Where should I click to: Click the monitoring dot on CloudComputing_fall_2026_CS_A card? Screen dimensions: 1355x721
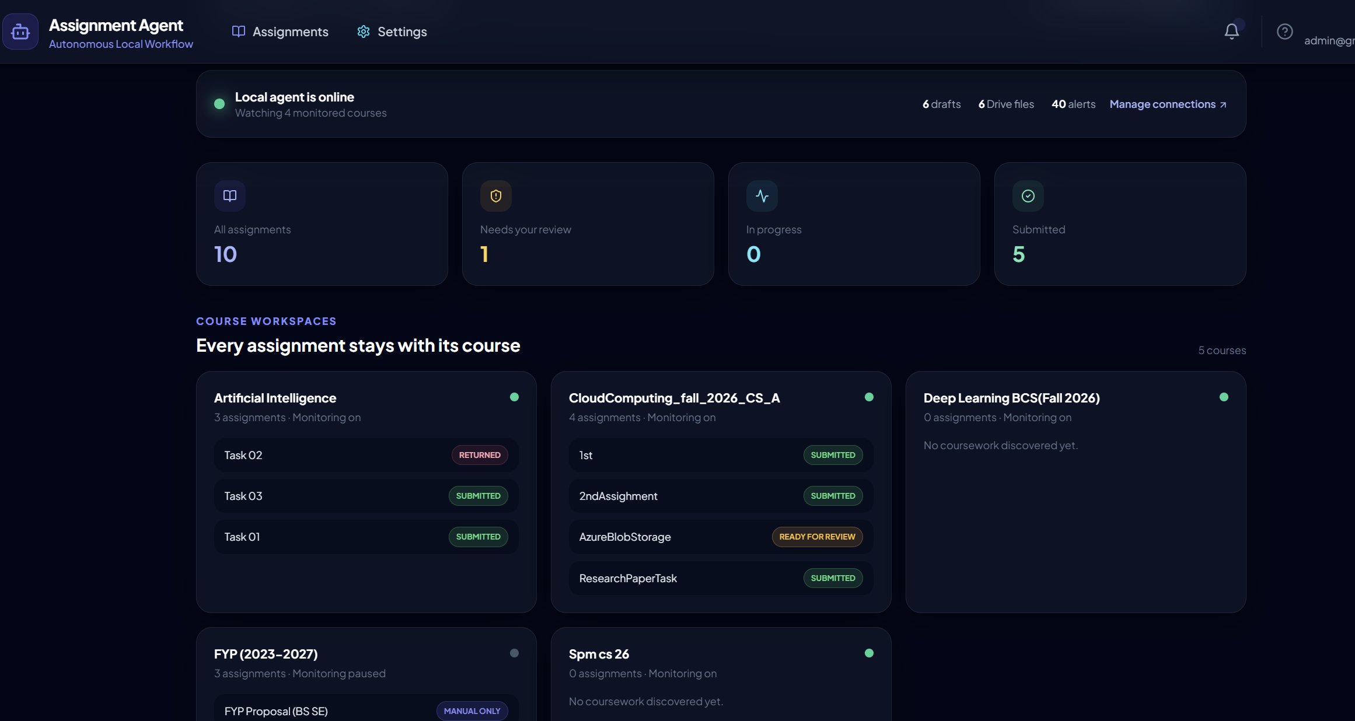point(869,397)
